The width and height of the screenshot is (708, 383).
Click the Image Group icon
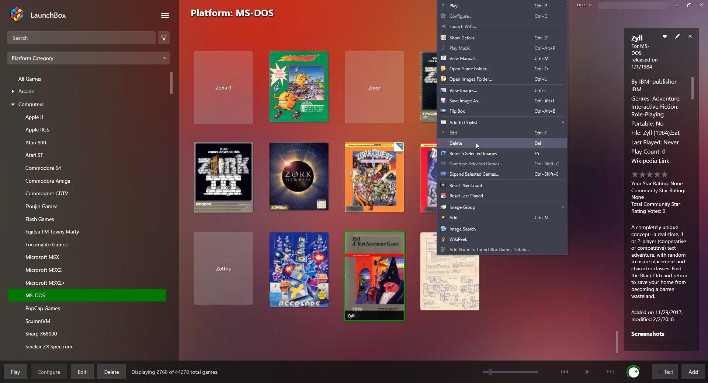[443, 207]
